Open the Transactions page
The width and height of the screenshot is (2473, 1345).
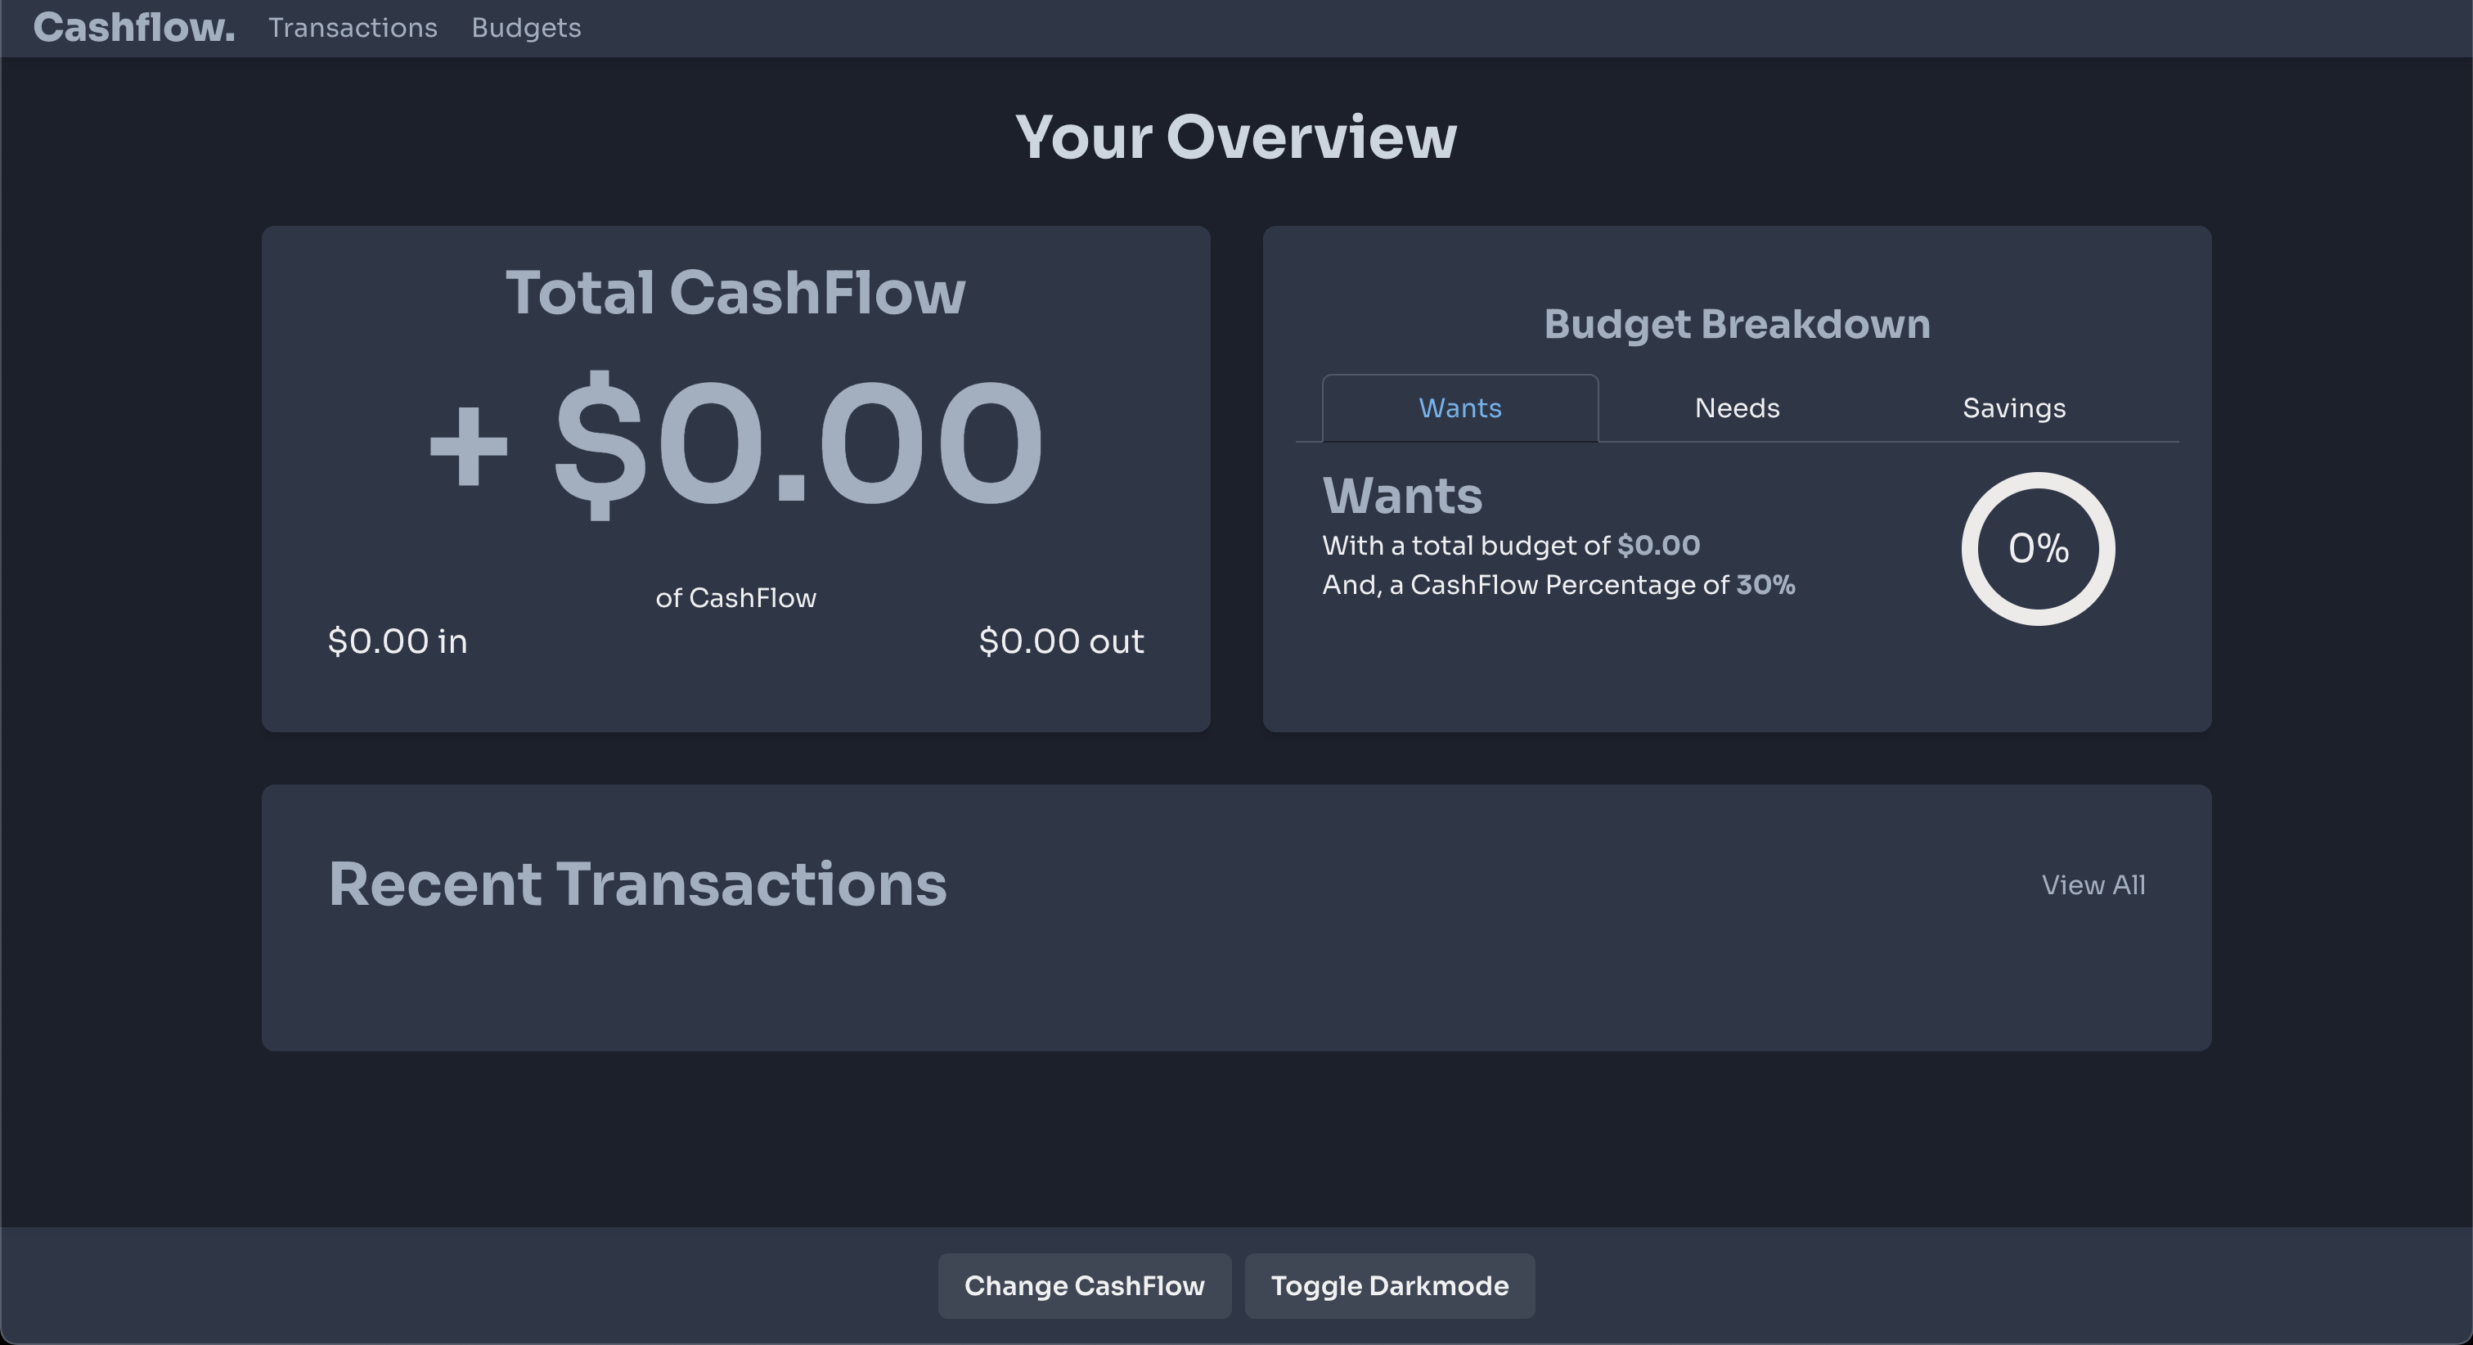point(353,28)
